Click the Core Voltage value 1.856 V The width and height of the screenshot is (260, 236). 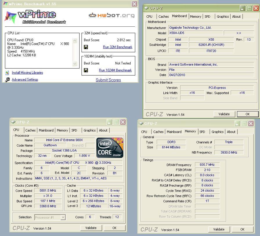coord(84,156)
